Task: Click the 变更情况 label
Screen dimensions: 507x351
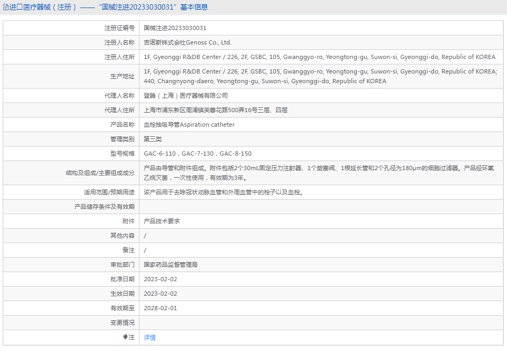Action: pos(122,323)
